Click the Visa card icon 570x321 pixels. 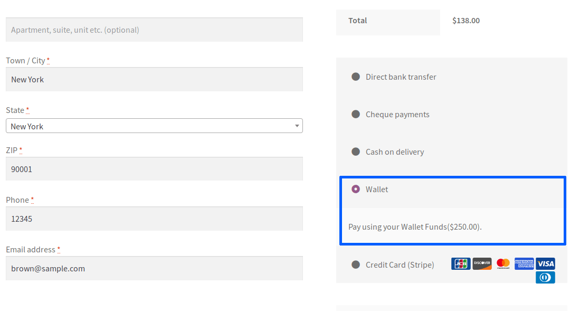(x=545, y=263)
